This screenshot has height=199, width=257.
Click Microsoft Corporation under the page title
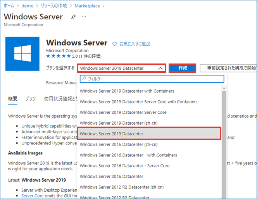click(23, 25)
